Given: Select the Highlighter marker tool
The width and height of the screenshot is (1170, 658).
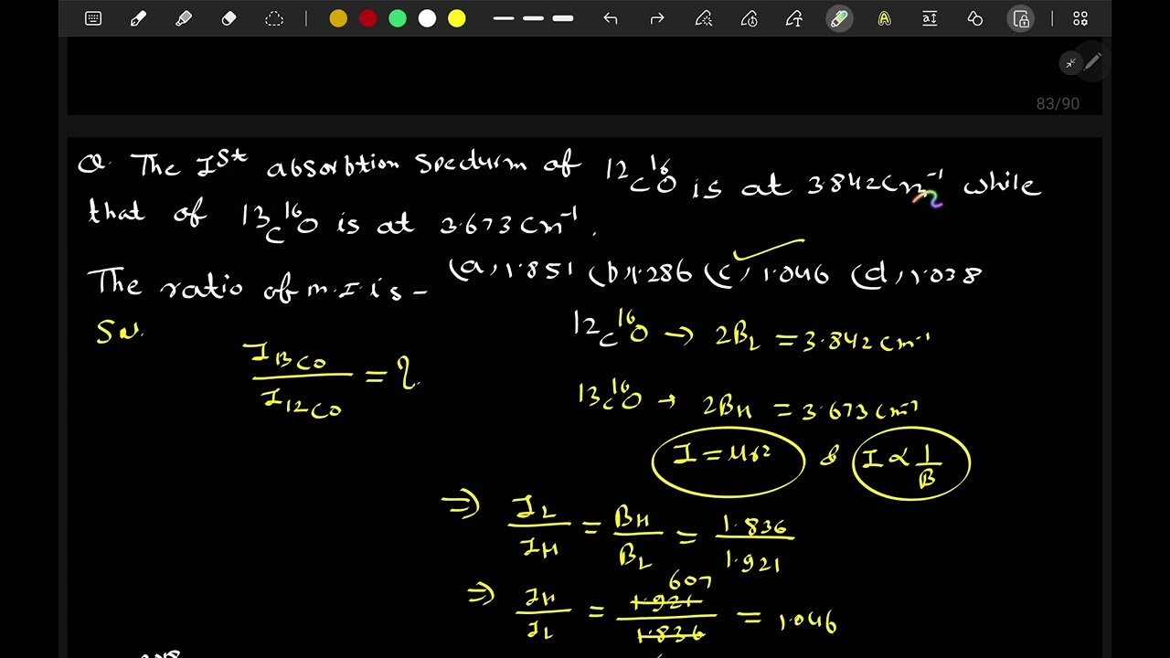Looking at the screenshot, I should 184,18.
